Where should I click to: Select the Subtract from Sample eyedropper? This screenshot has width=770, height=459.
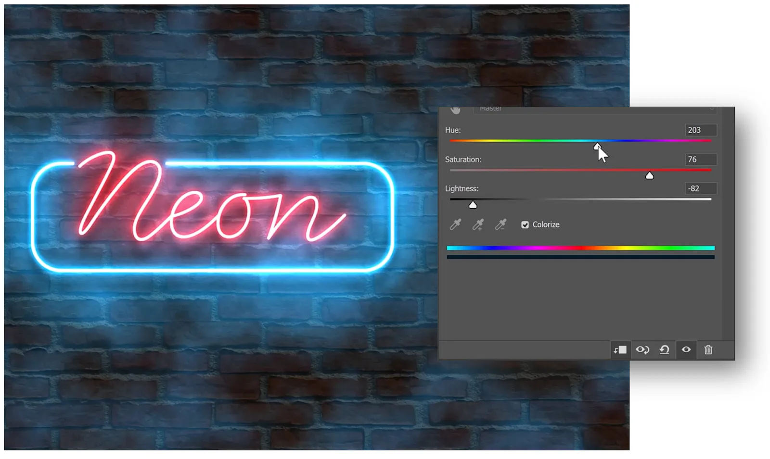click(x=500, y=224)
